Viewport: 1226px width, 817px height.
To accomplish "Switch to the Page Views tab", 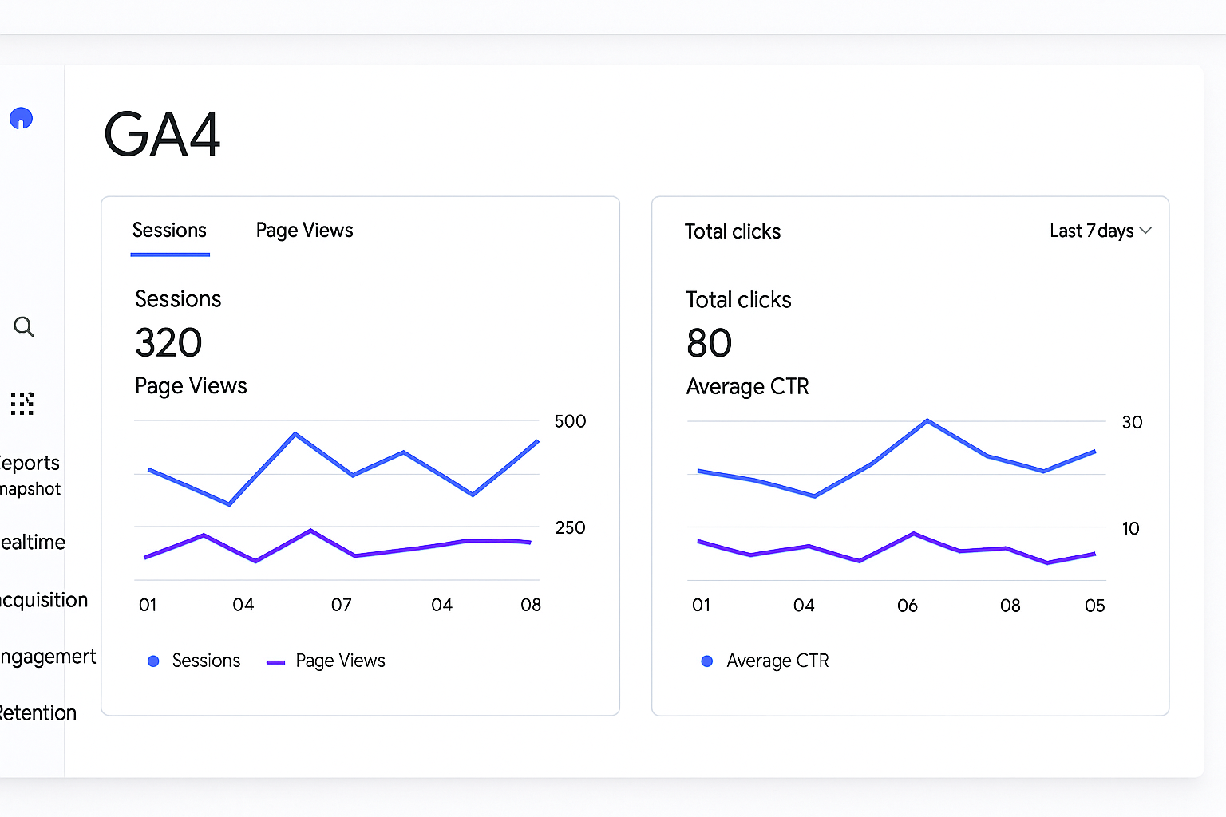I will tap(304, 231).
